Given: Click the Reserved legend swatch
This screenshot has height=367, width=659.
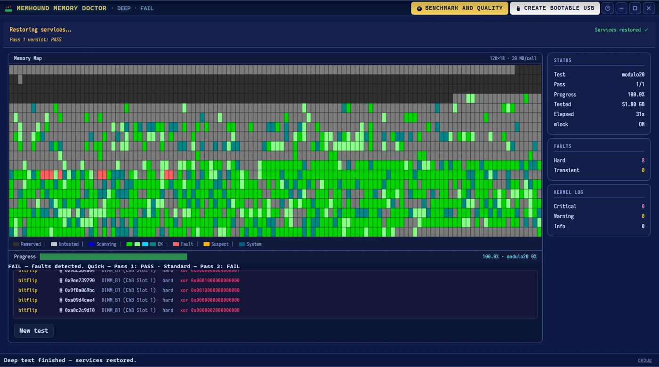Looking at the screenshot, I should (x=16, y=244).
